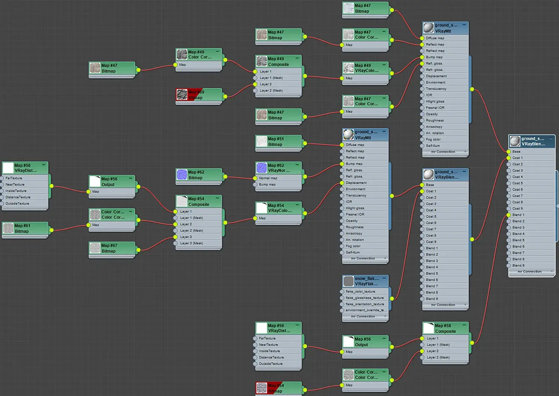Click output socket of Map #69 Bitmap
This screenshot has width=559, height=396.
(225, 97)
